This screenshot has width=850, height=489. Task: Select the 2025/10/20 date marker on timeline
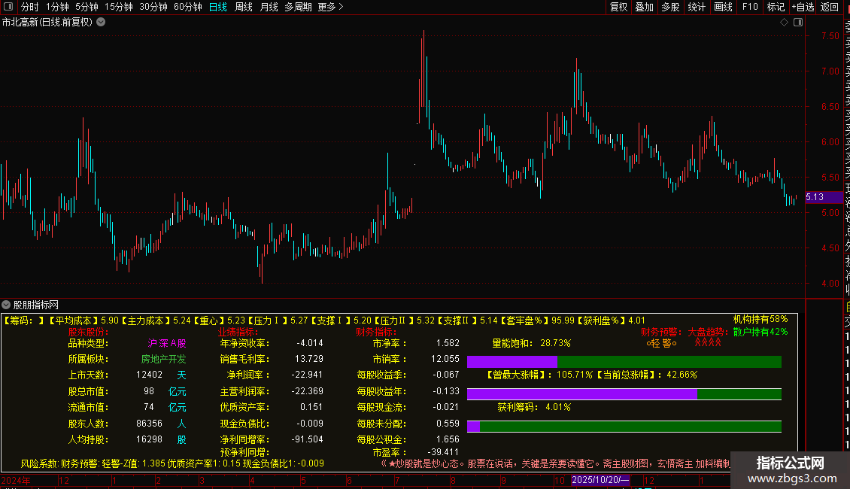600,480
